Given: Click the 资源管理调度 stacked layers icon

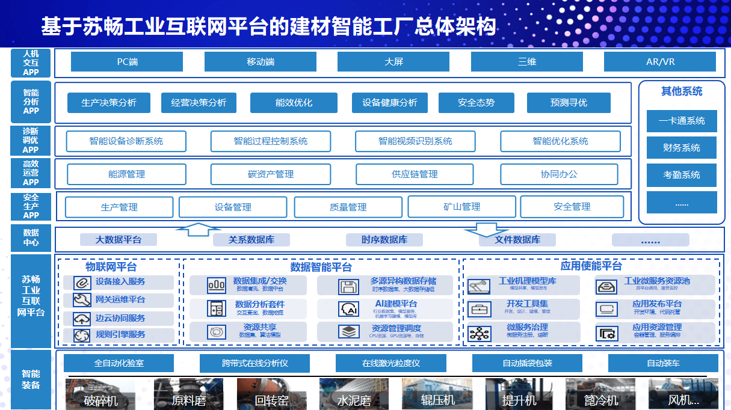Looking at the screenshot, I should 348,332.
